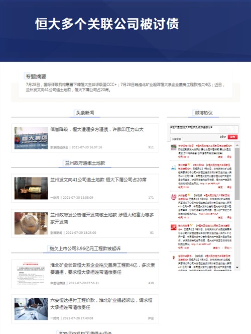This screenshot has width=251, height=334.
Task: Click the red-header document thumbnail
Action: coord(31,274)
